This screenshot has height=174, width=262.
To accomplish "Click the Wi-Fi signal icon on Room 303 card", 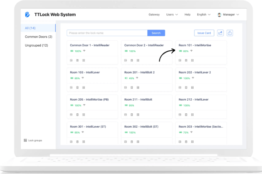I will [x=191, y=132].
